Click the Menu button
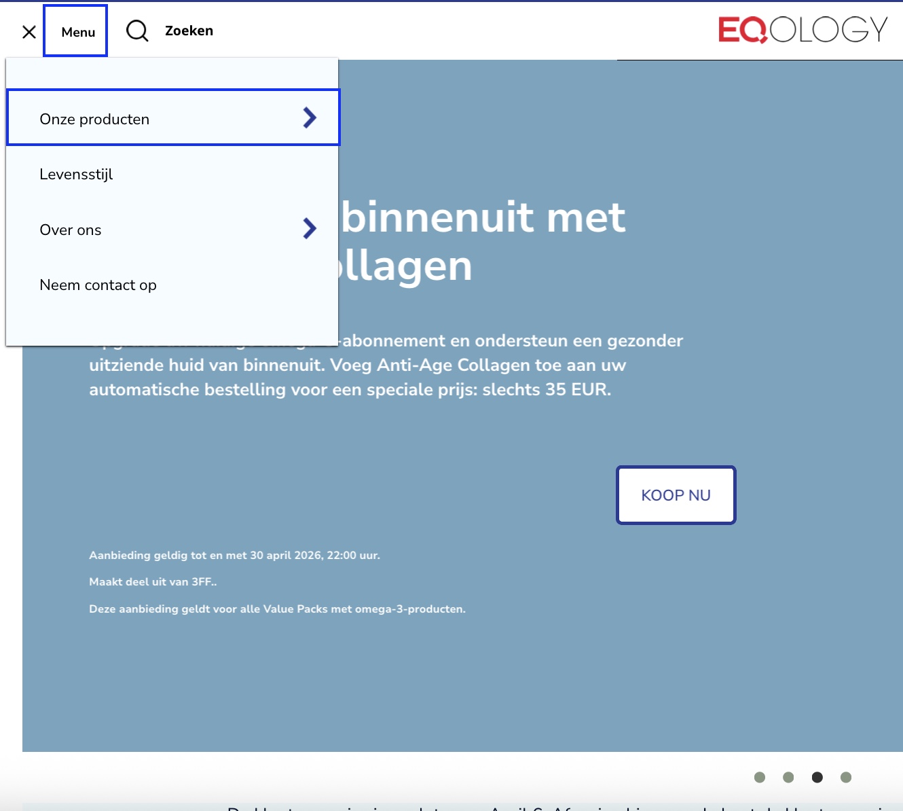Viewport: 903px width, 811px height. click(75, 31)
